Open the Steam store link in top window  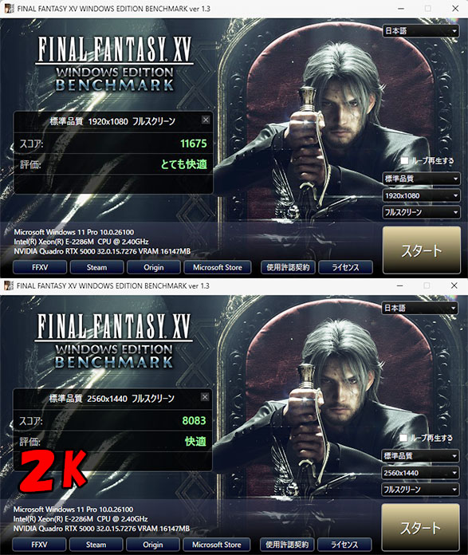point(97,267)
